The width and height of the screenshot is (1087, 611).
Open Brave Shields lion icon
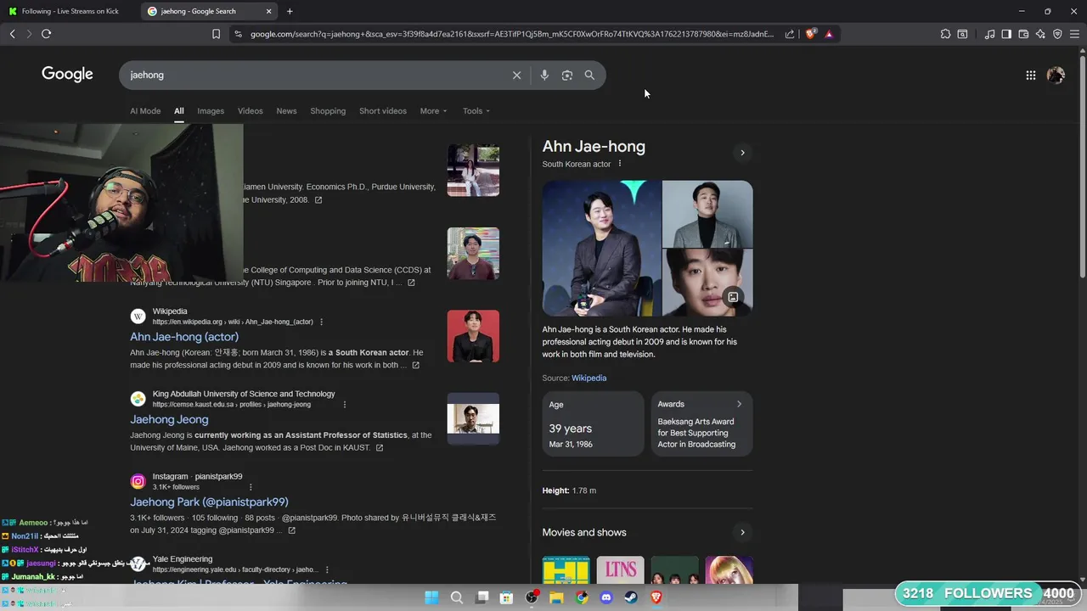[810, 34]
